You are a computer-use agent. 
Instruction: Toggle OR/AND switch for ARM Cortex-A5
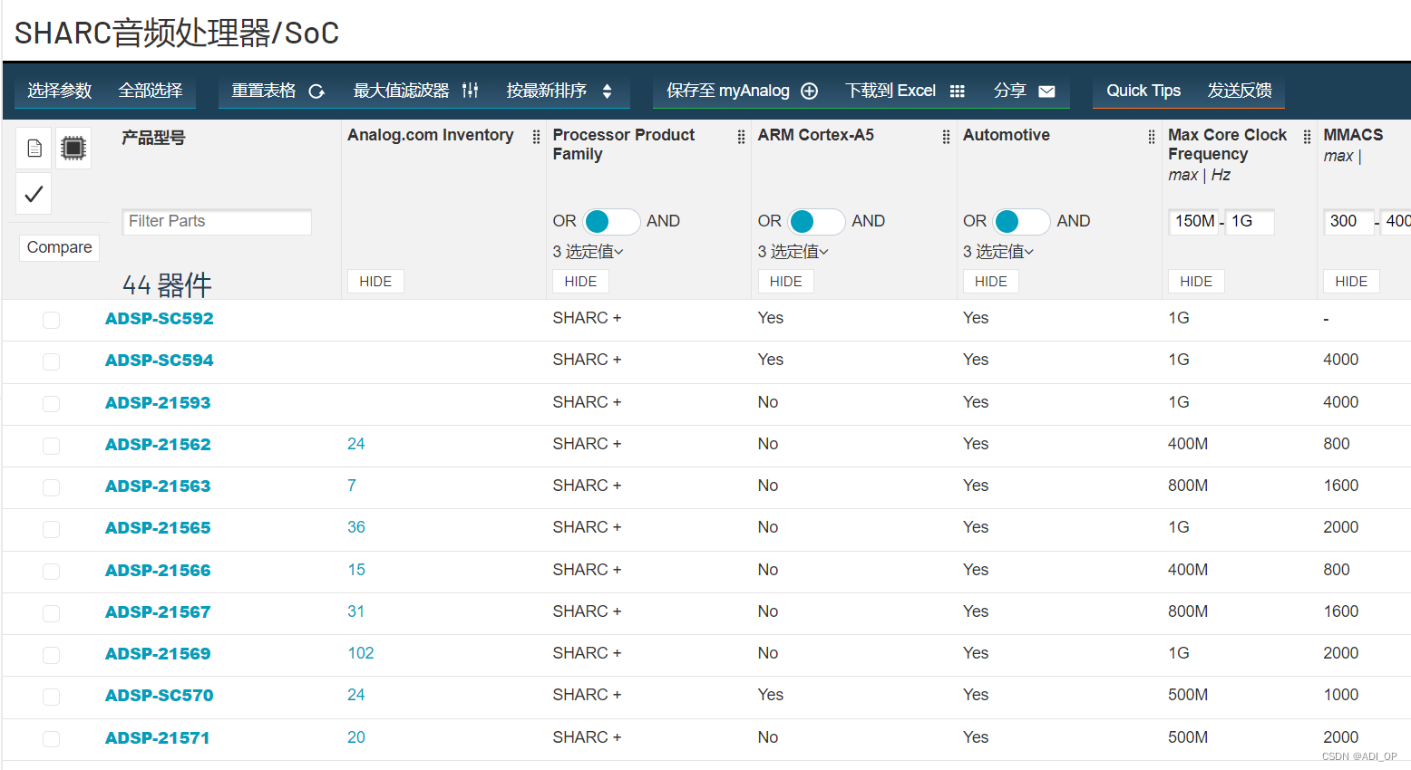click(816, 221)
